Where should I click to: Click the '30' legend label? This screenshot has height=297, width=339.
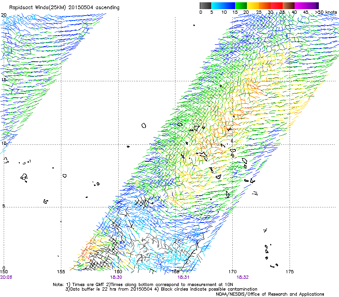pos(270,12)
